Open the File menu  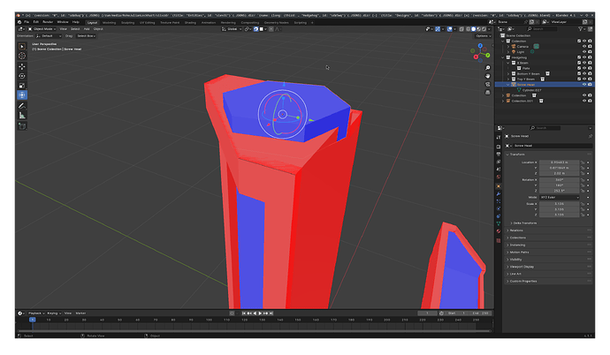point(27,22)
